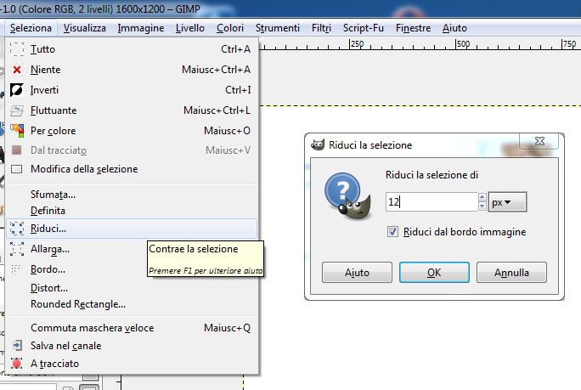
Task: Cancel the dialog with the Annulla button
Action: click(511, 273)
